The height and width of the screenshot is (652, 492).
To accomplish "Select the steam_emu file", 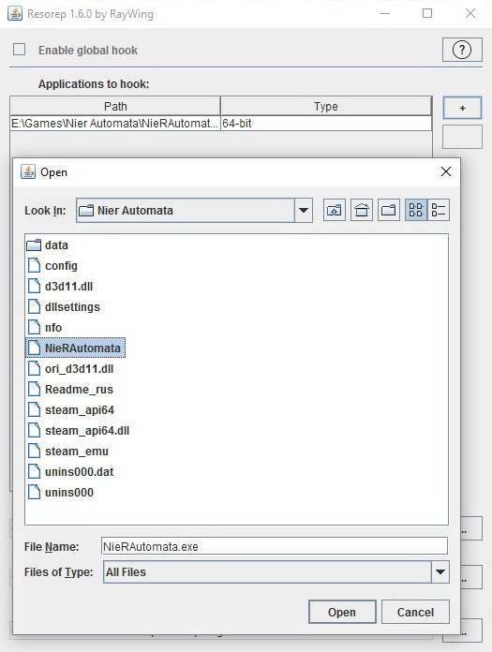I will point(67,452).
